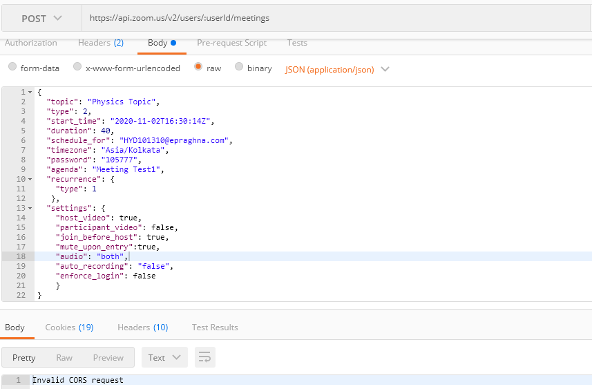Switch to Raw response view

(x=64, y=358)
